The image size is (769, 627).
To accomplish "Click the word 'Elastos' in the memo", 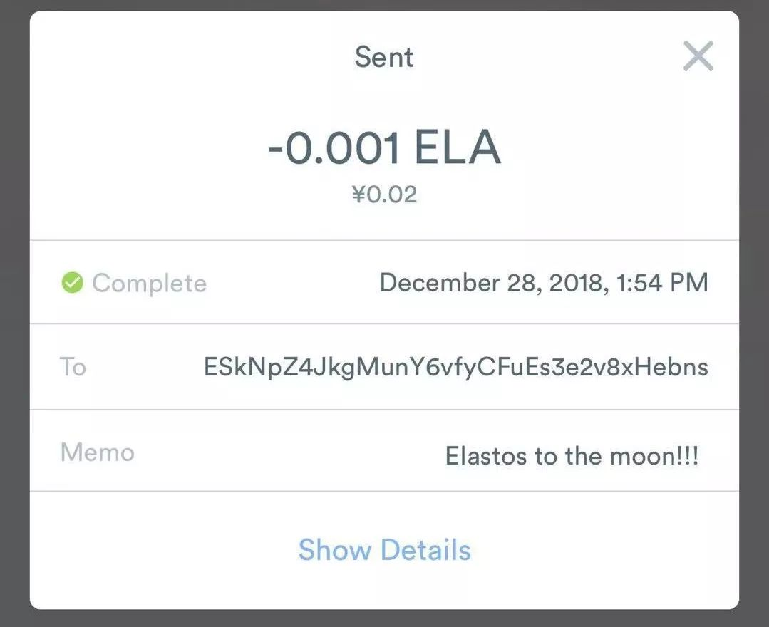I will click(x=486, y=457).
